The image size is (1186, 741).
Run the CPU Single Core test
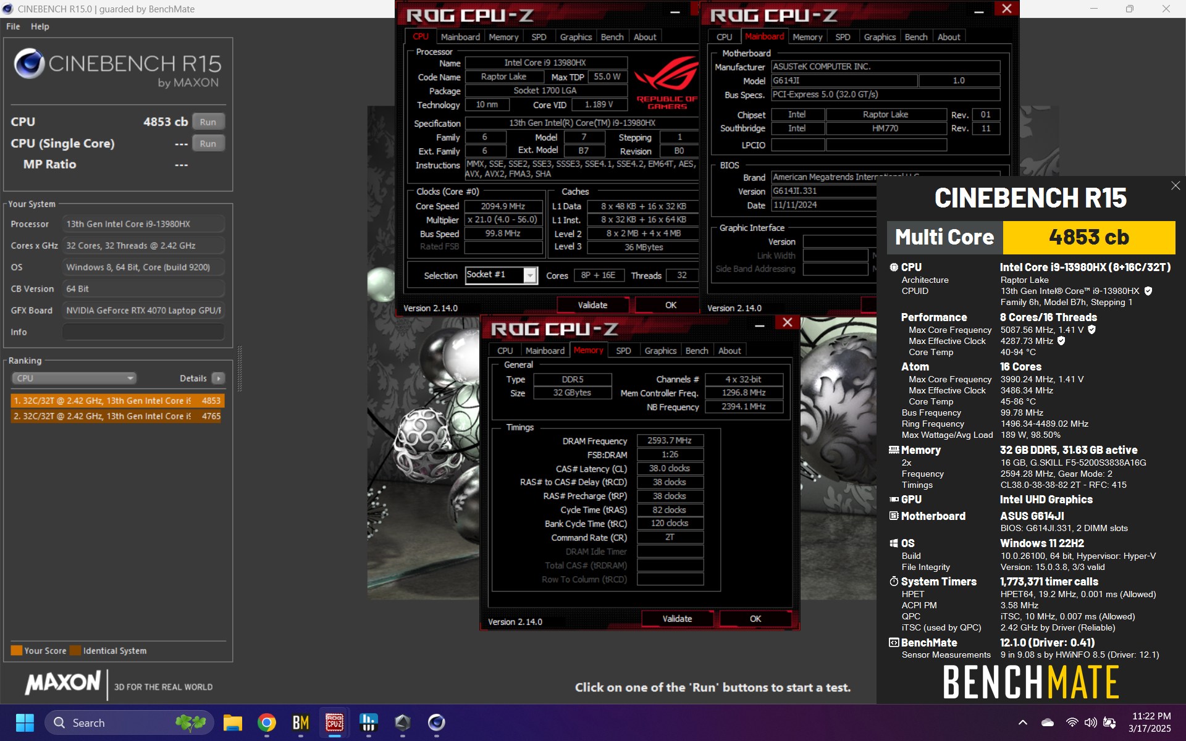click(208, 143)
